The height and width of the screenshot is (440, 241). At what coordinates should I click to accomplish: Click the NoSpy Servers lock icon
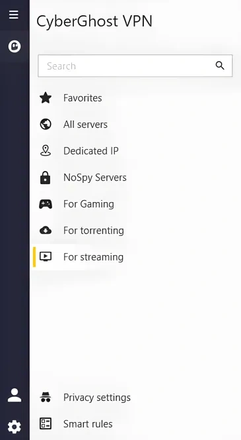46,178
